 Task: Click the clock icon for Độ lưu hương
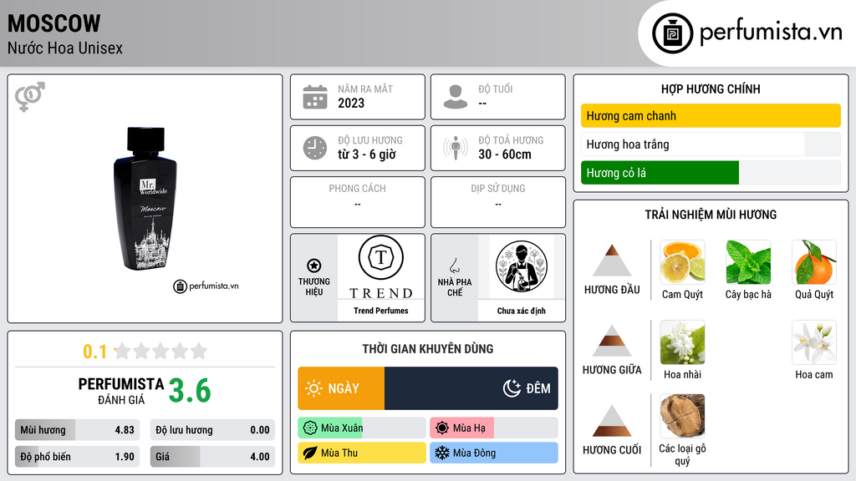[x=315, y=148]
